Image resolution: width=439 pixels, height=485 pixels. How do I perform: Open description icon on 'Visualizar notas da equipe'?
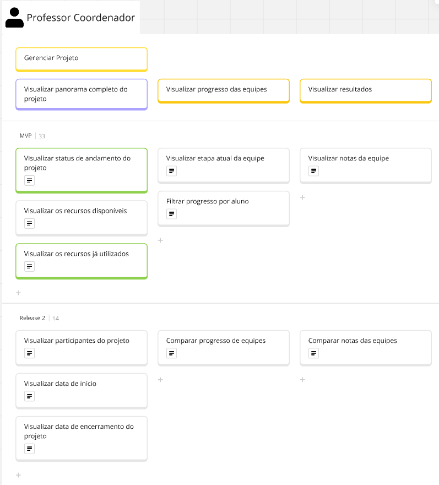[313, 171]
